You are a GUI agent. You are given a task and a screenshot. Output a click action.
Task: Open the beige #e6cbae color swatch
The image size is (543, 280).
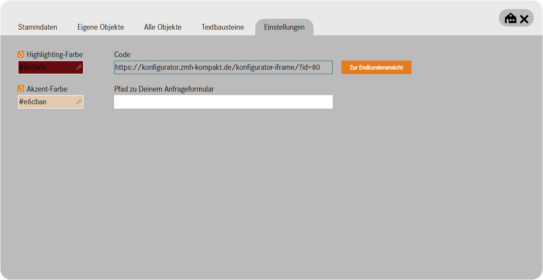coord(51,102)
